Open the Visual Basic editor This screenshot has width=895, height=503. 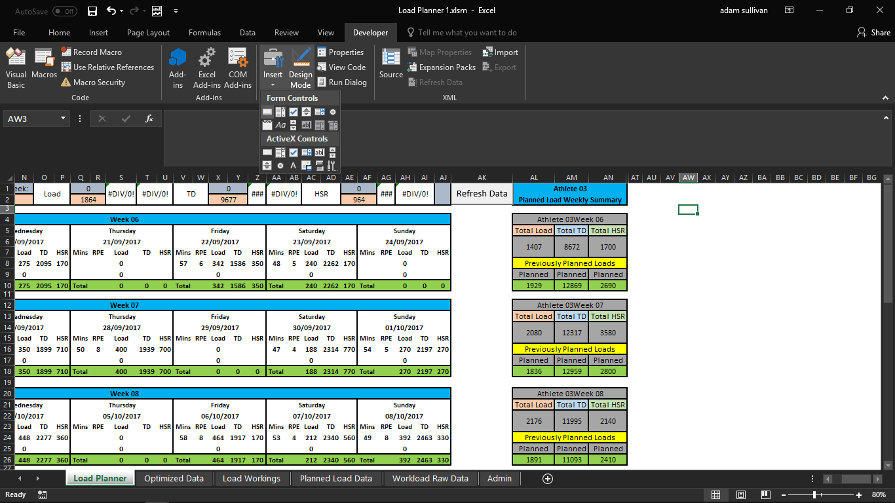click(x=15, y=65)
